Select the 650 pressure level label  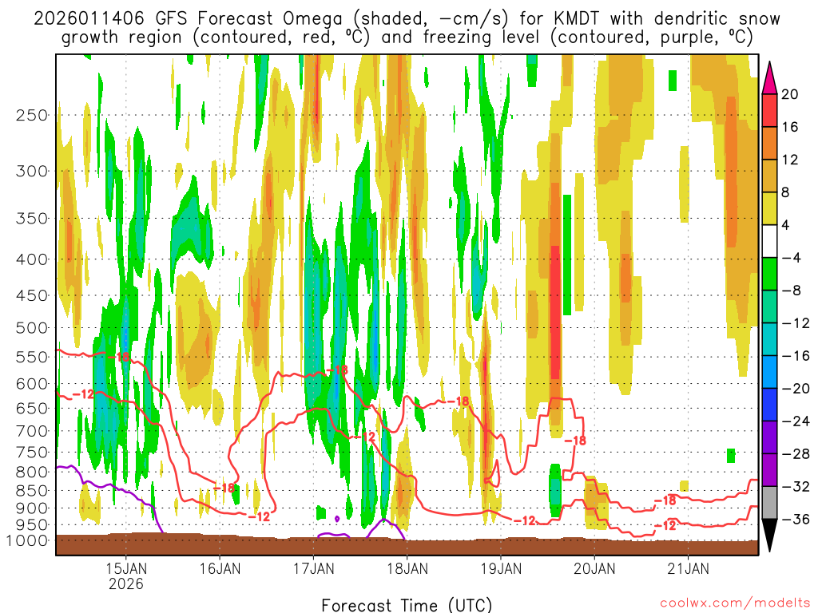(32, 408)
